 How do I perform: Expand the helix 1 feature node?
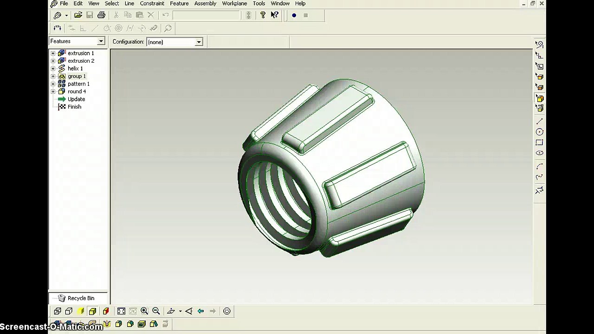pyautogui.click(x=53, y=69)
